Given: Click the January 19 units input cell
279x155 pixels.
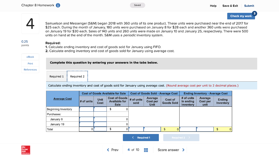Looking at the screenshot, I should pyautogui.click(x=86, y=124).
